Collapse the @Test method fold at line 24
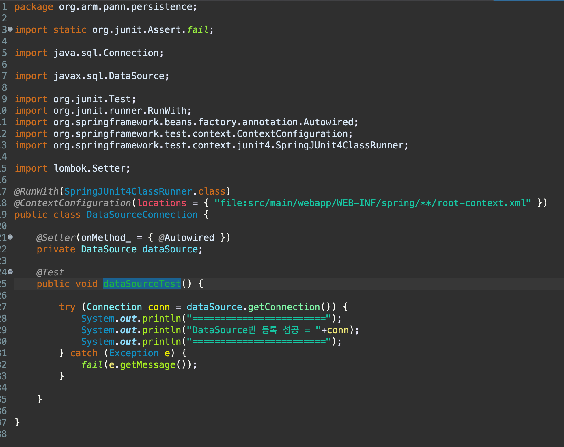Screen dimensions: 564x447 [x=10, y=272]
